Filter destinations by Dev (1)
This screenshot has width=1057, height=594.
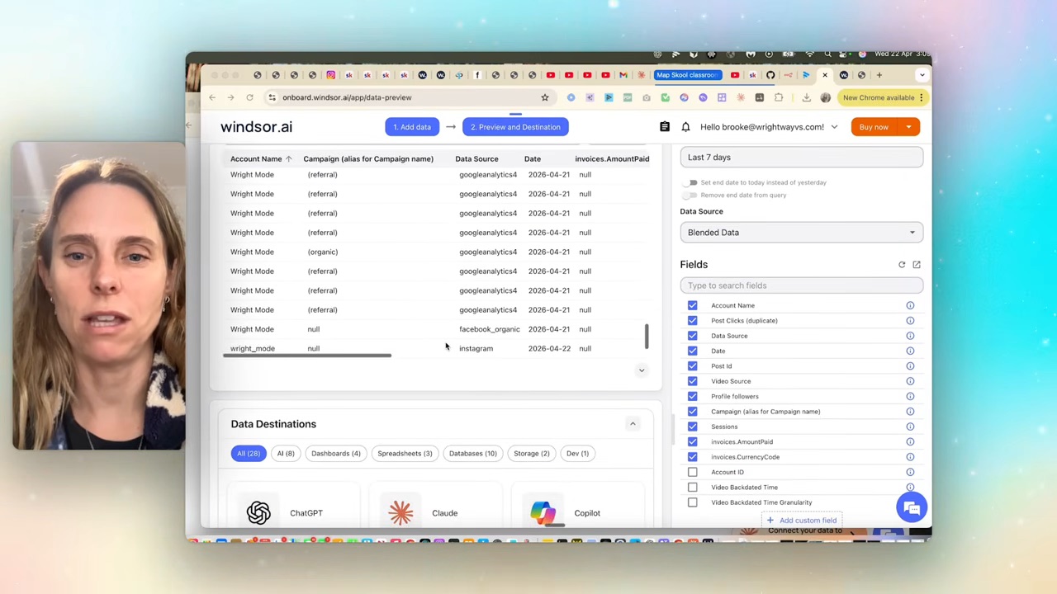coord(578,454)
